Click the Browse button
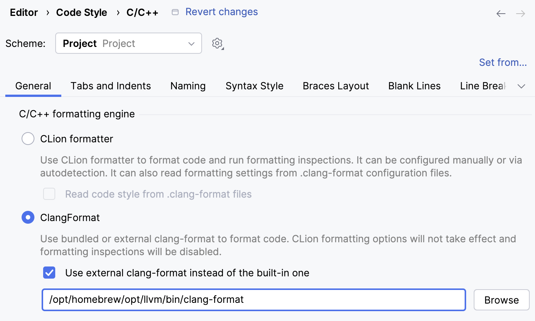The width and height of the screenshot is (535, 321). click(501, 300)
